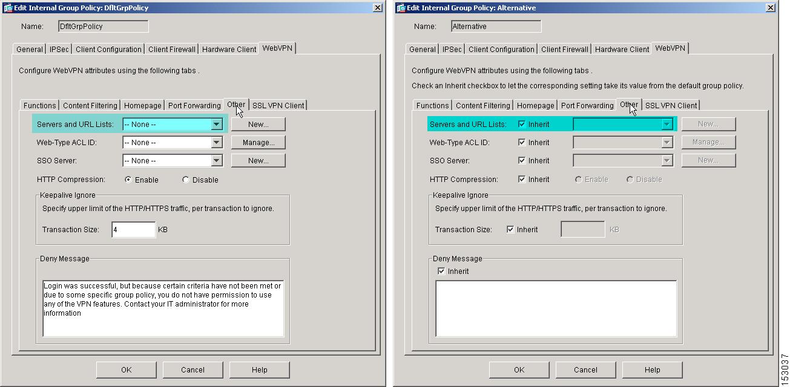Open Web-Type ACL ID dropdown in DfltGrpPolicy
This screenshot has width=790, height=387.
217,142
